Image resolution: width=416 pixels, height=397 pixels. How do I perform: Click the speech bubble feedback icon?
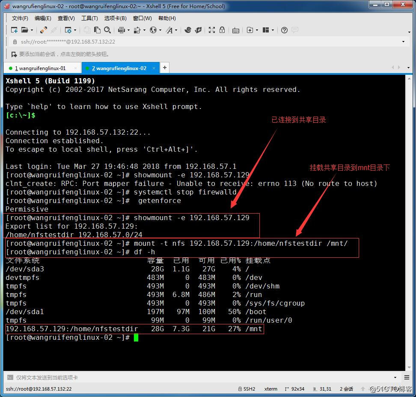pos(295,30)
